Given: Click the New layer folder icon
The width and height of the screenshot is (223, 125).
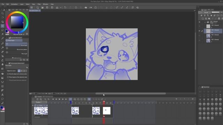Looking at the screenshot, I should 209,18.
